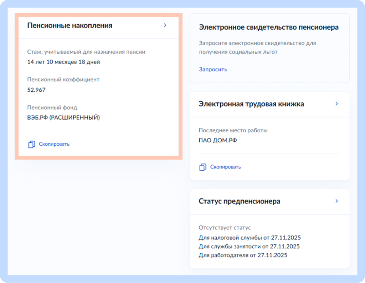This screenshot has height=283, width=365.
Task: Click Запросить to request the pensioner certificate
Action: point(213,69)
